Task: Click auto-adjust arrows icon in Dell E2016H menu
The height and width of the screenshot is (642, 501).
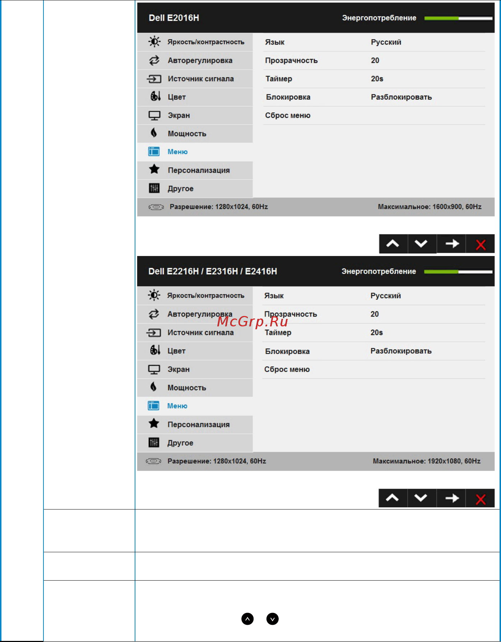Action: (x=154, y=60)
